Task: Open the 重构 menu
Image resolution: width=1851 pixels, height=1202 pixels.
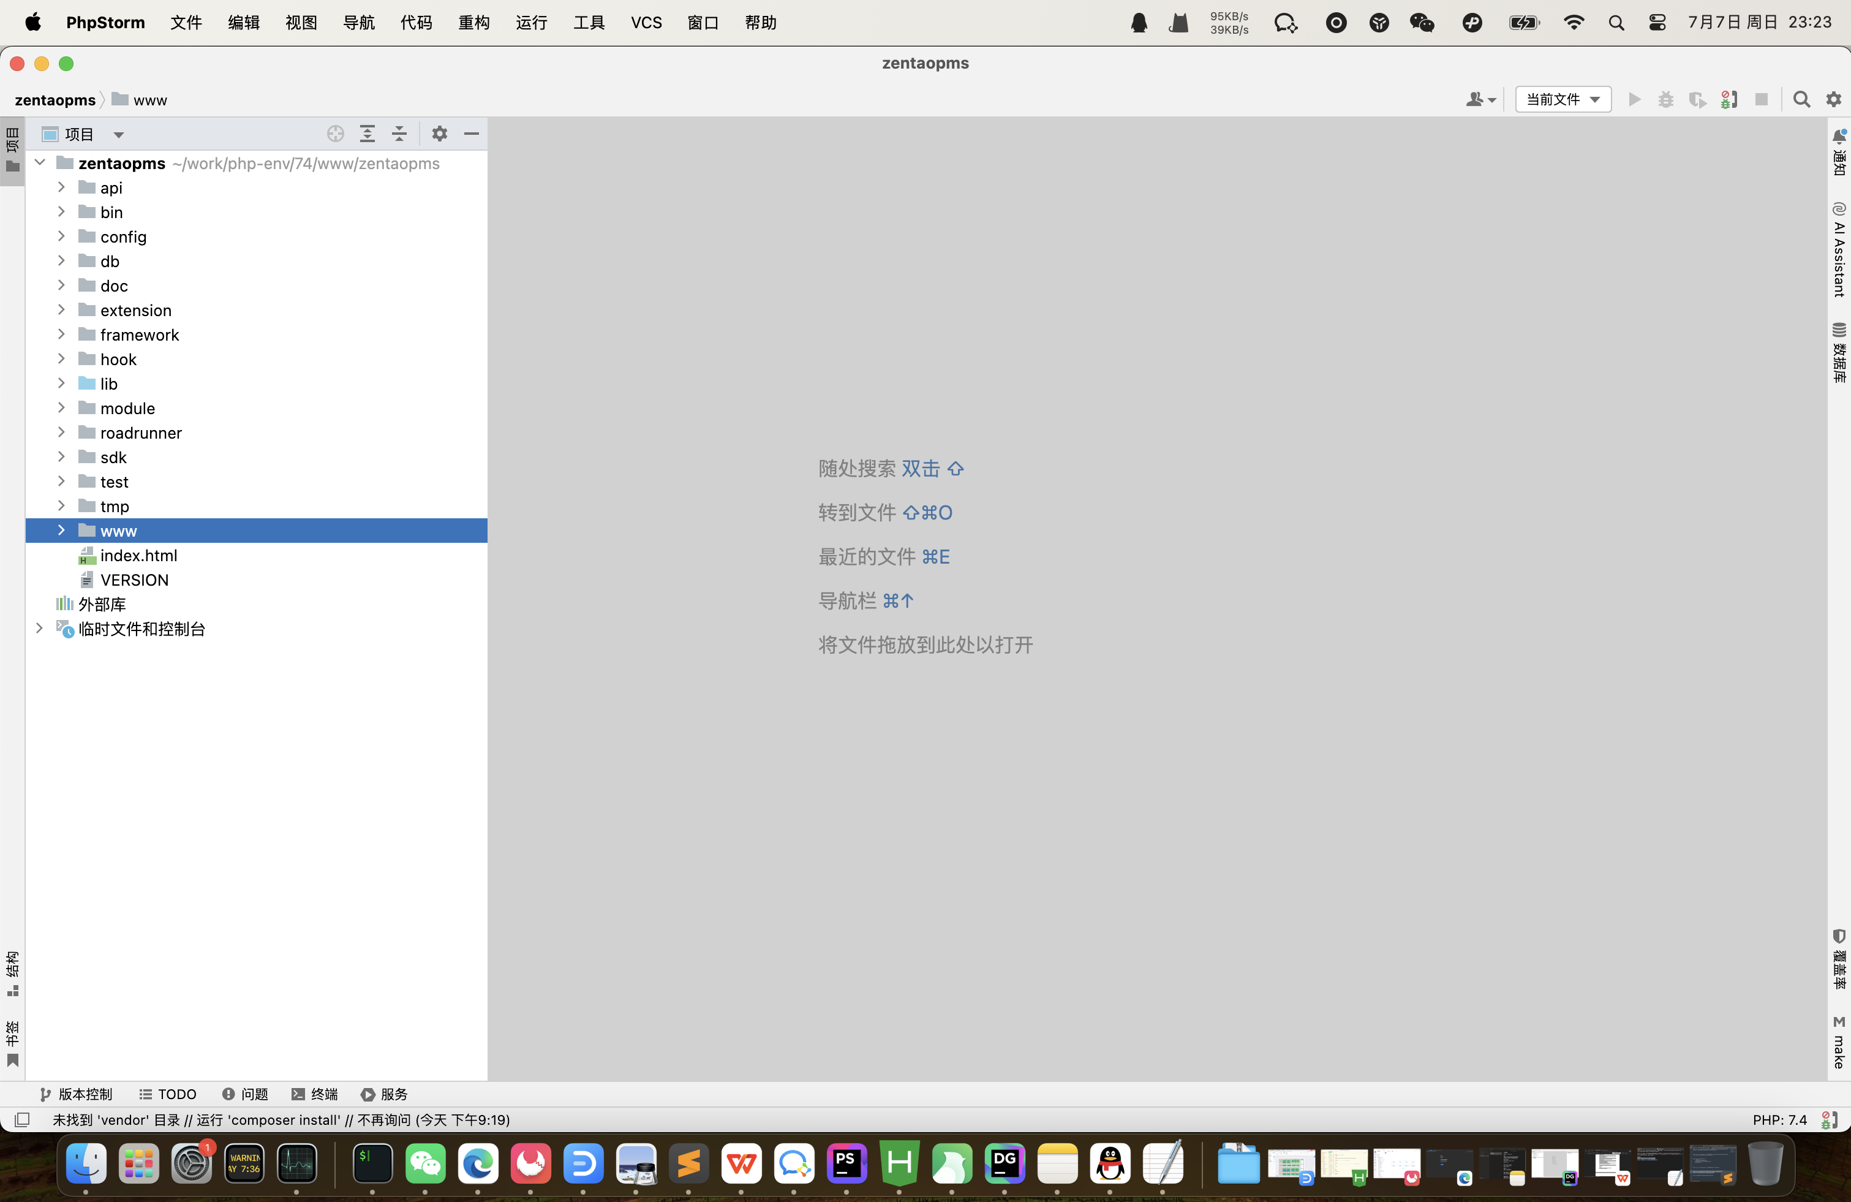Action: pos(473,23)
